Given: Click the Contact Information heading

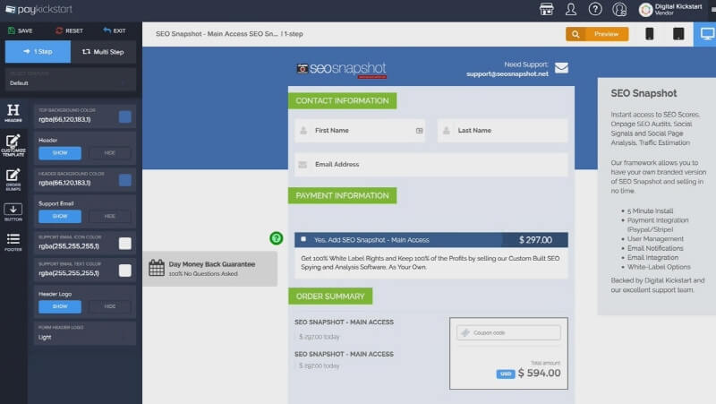Looking at the screenshot, I should coord(342,101).
